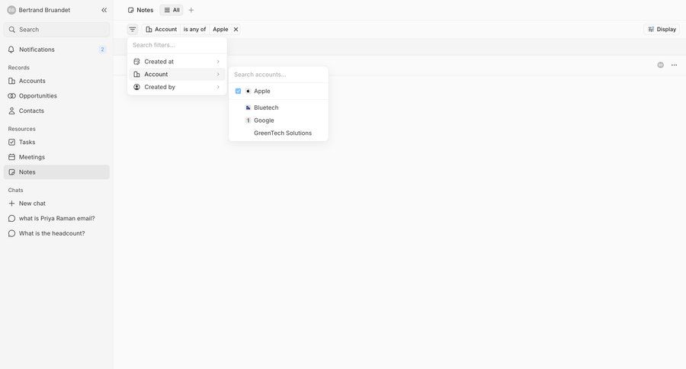Click the All tab list icon
The width and height of the screenshot is (686, 369).
coord(167,10)
